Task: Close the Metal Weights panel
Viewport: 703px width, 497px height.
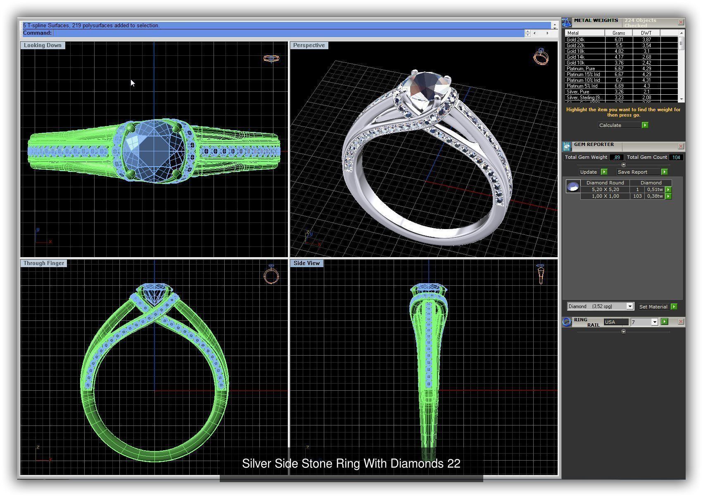Action: click(681, 22)
